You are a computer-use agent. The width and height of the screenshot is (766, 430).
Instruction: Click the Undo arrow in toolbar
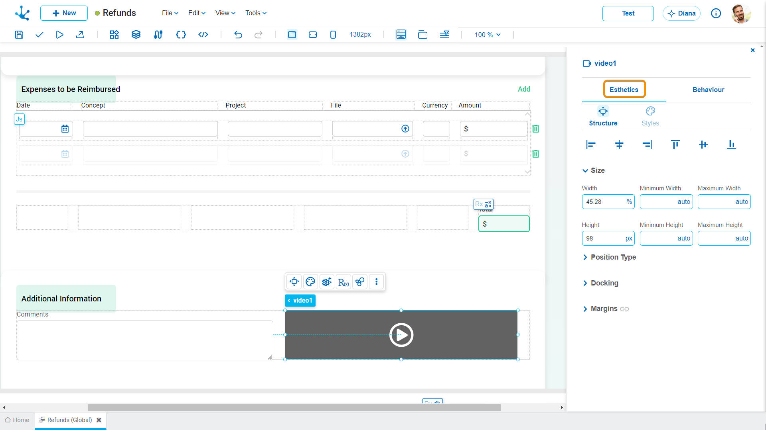coord(238,35)
